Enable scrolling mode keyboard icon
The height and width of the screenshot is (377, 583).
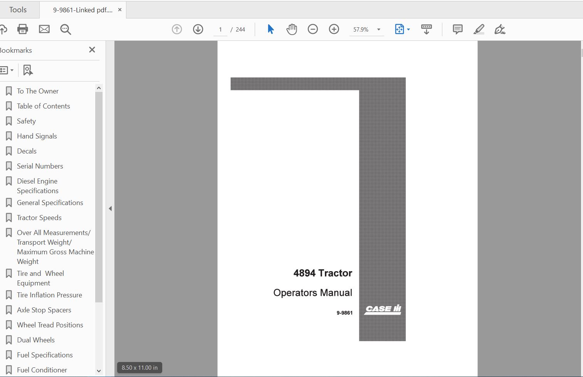tap(427, 29)
